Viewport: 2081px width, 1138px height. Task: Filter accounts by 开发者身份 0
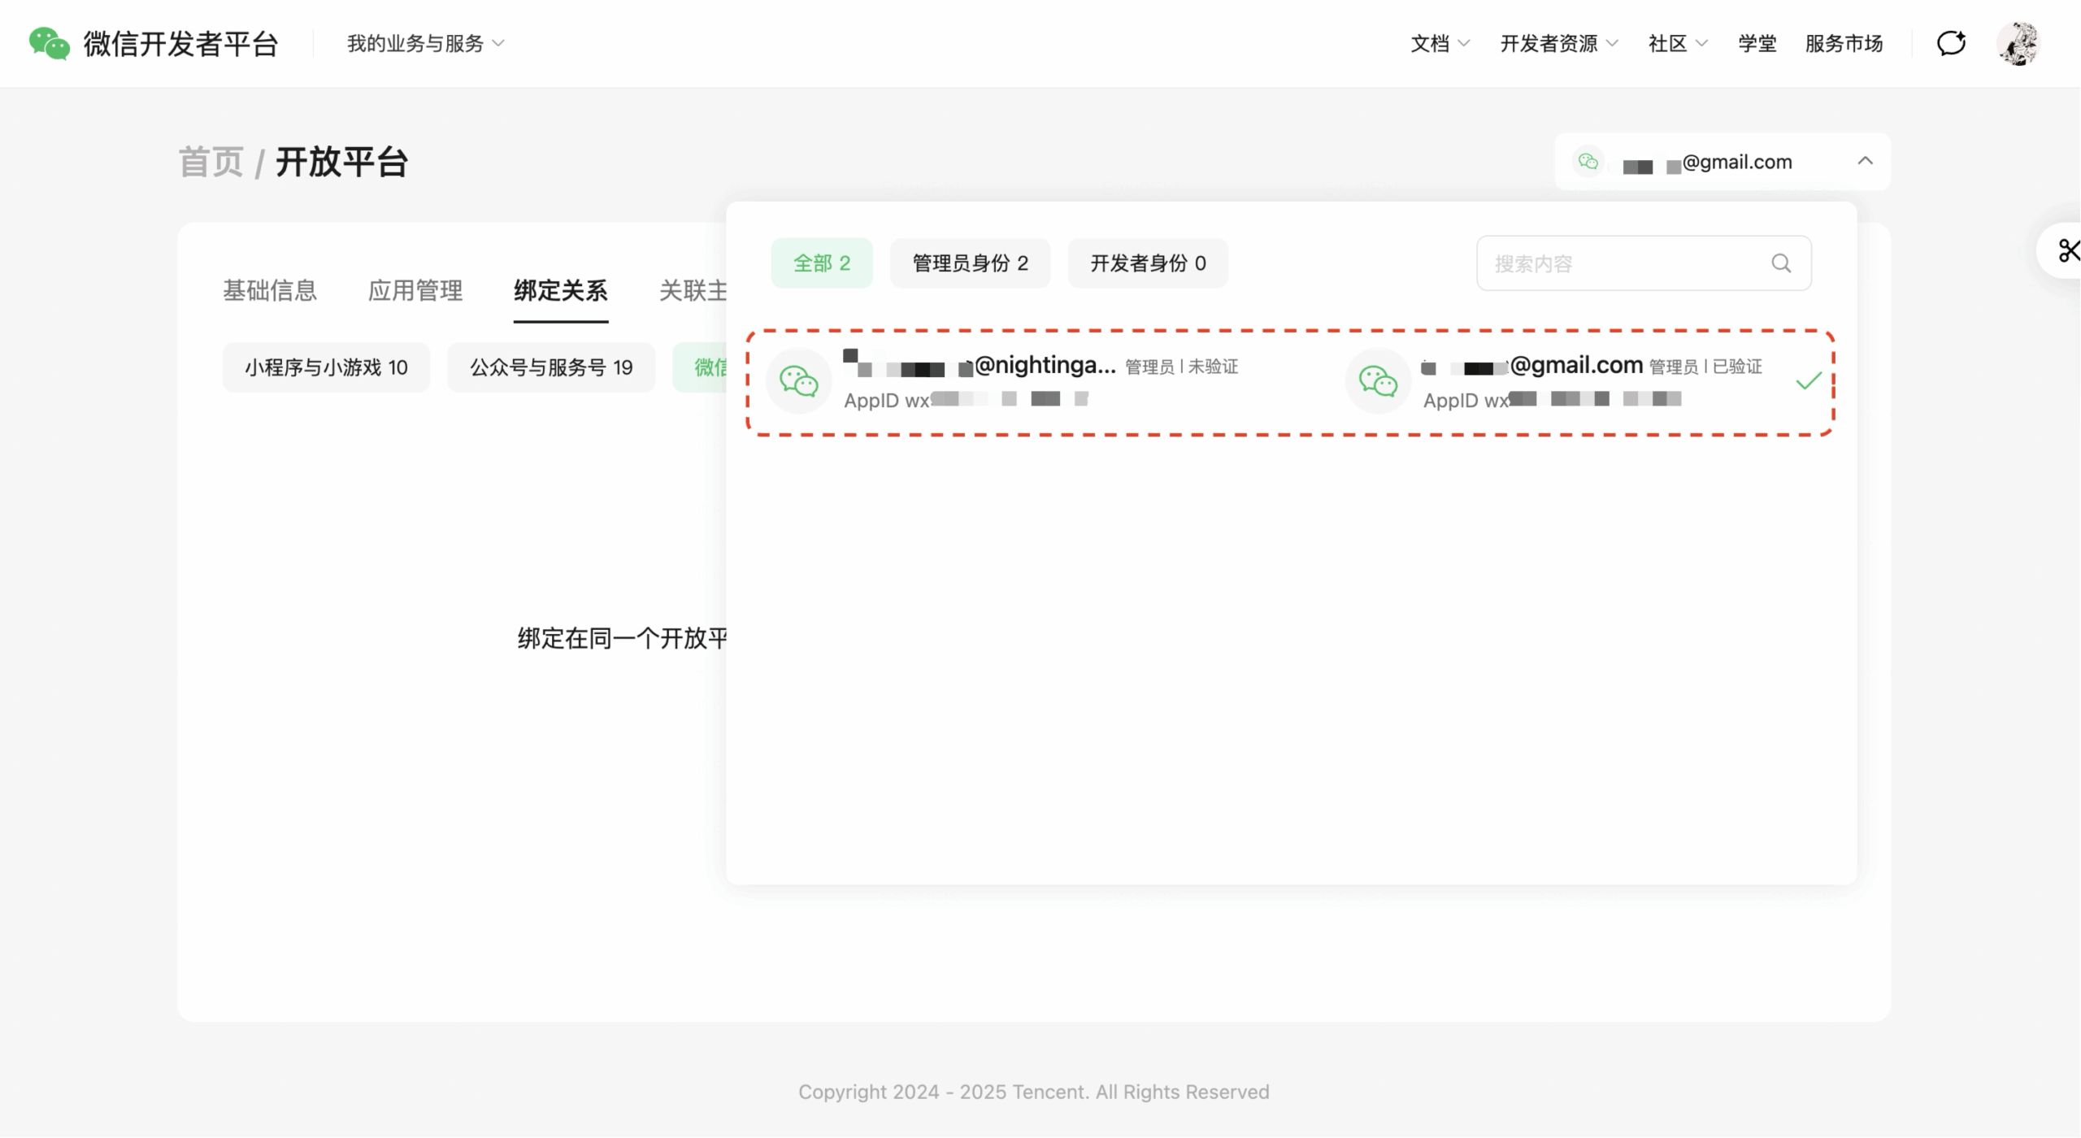click(x=1147, y=263)
